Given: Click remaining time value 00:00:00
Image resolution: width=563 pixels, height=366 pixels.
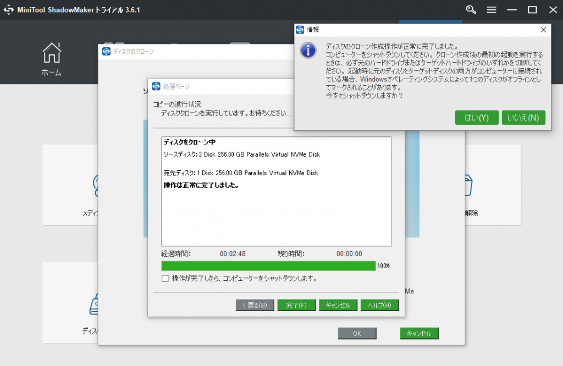Looking at the screenshot, I should click(x=349, y=254).
